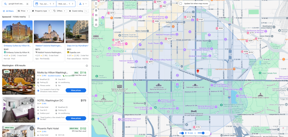This screenshot has width=288, height=137.
Task: Move check-out date forward one day
Action: (x=73, y=4)
